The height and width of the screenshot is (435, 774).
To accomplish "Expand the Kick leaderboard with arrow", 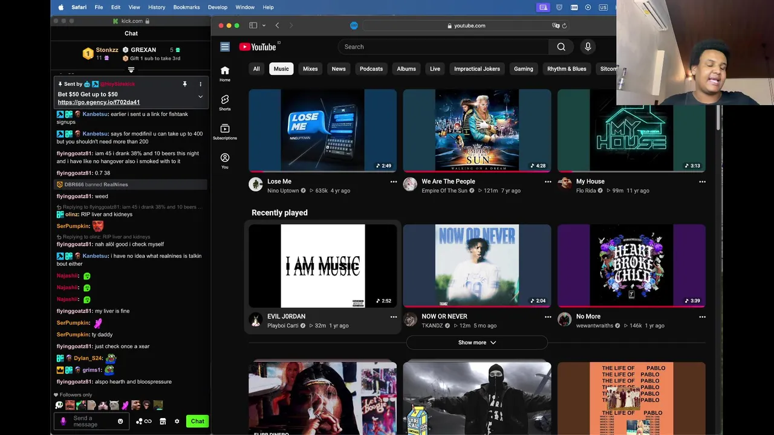I will [x=131, y=70].
